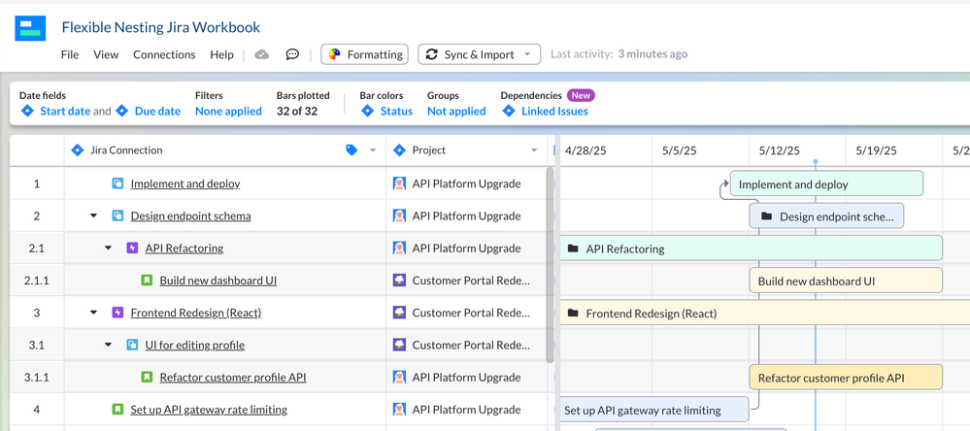
Task: Click diamond icon next to Status bar color
Action: tap(367, 112)
